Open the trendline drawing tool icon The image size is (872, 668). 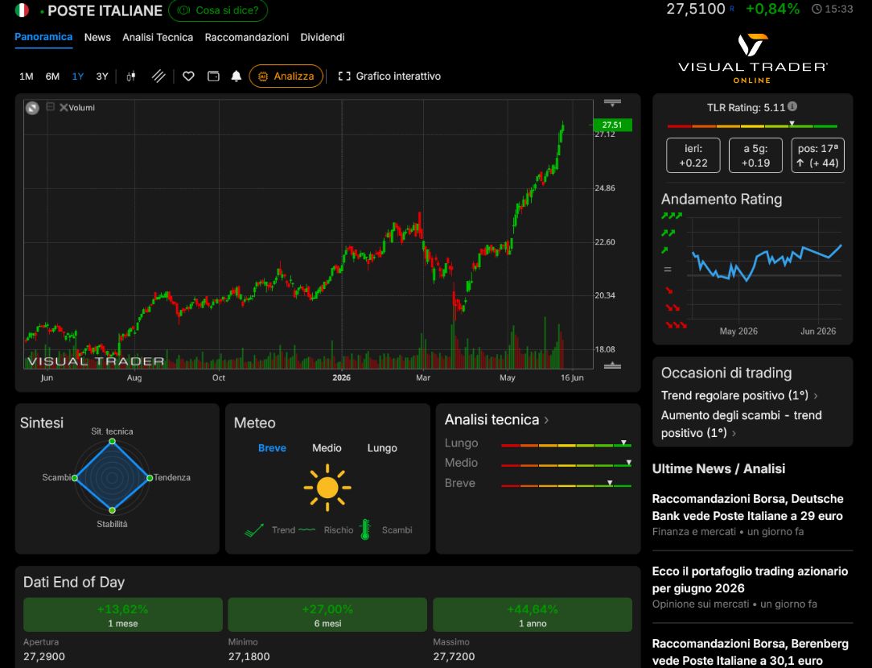point(158,76)
